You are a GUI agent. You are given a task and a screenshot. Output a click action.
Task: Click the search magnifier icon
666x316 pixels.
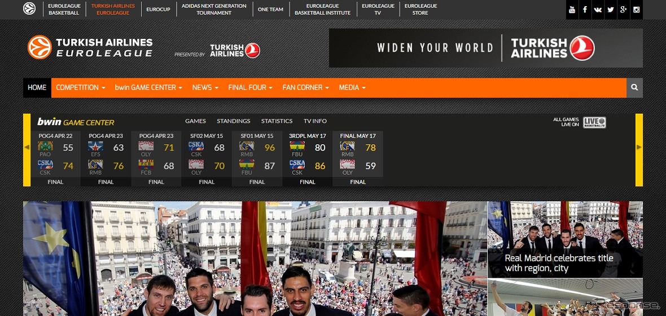pyautogui.click(x=634, y=88)
